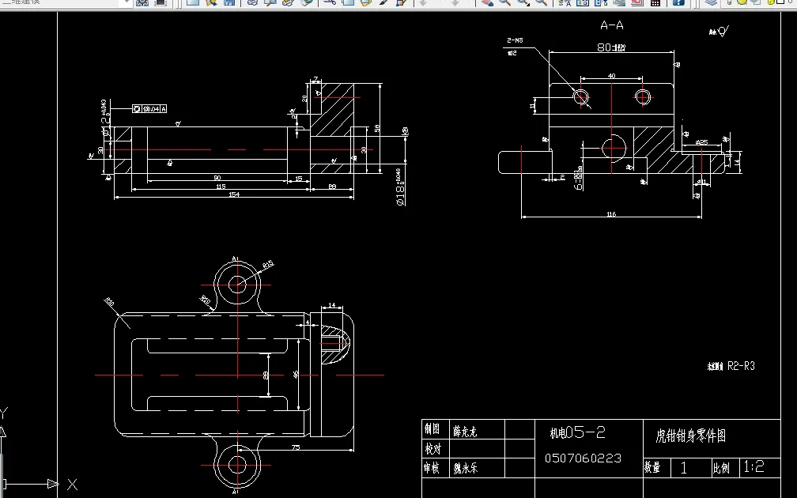
Task: Click the Cut scissors icon
Action: [x=330, y=2]
